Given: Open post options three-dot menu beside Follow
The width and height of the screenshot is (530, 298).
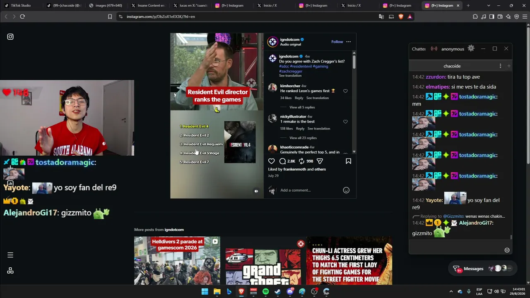Looking at the screenshot, I should pos(348,42).
